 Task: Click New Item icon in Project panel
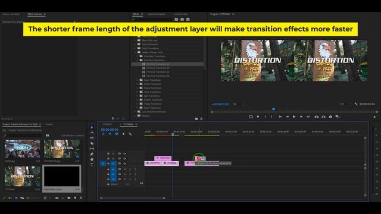click(x=75, y=198)
